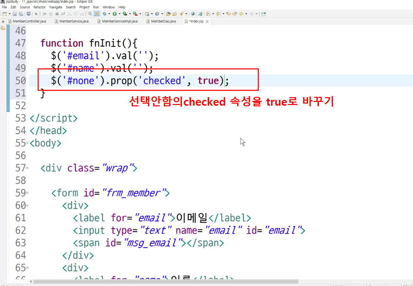This screenshot has height=286, width=413.
Task: Open the Back history dropdown arrow
Action: (246, 14)
